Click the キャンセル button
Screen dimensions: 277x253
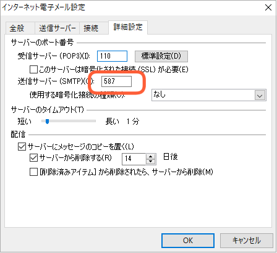(247, 241)
